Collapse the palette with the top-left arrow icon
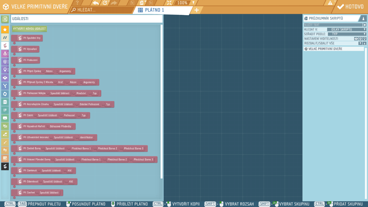The image size is (368, 207). 5,19
